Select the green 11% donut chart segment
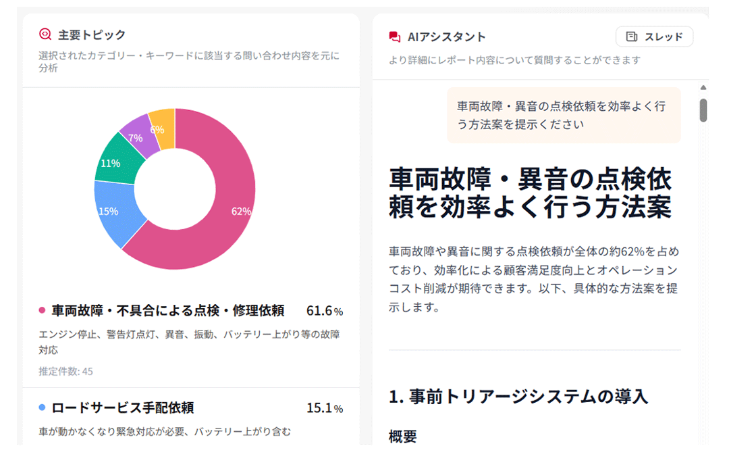Viewport: 729px width, 467px height. [116, 159]
